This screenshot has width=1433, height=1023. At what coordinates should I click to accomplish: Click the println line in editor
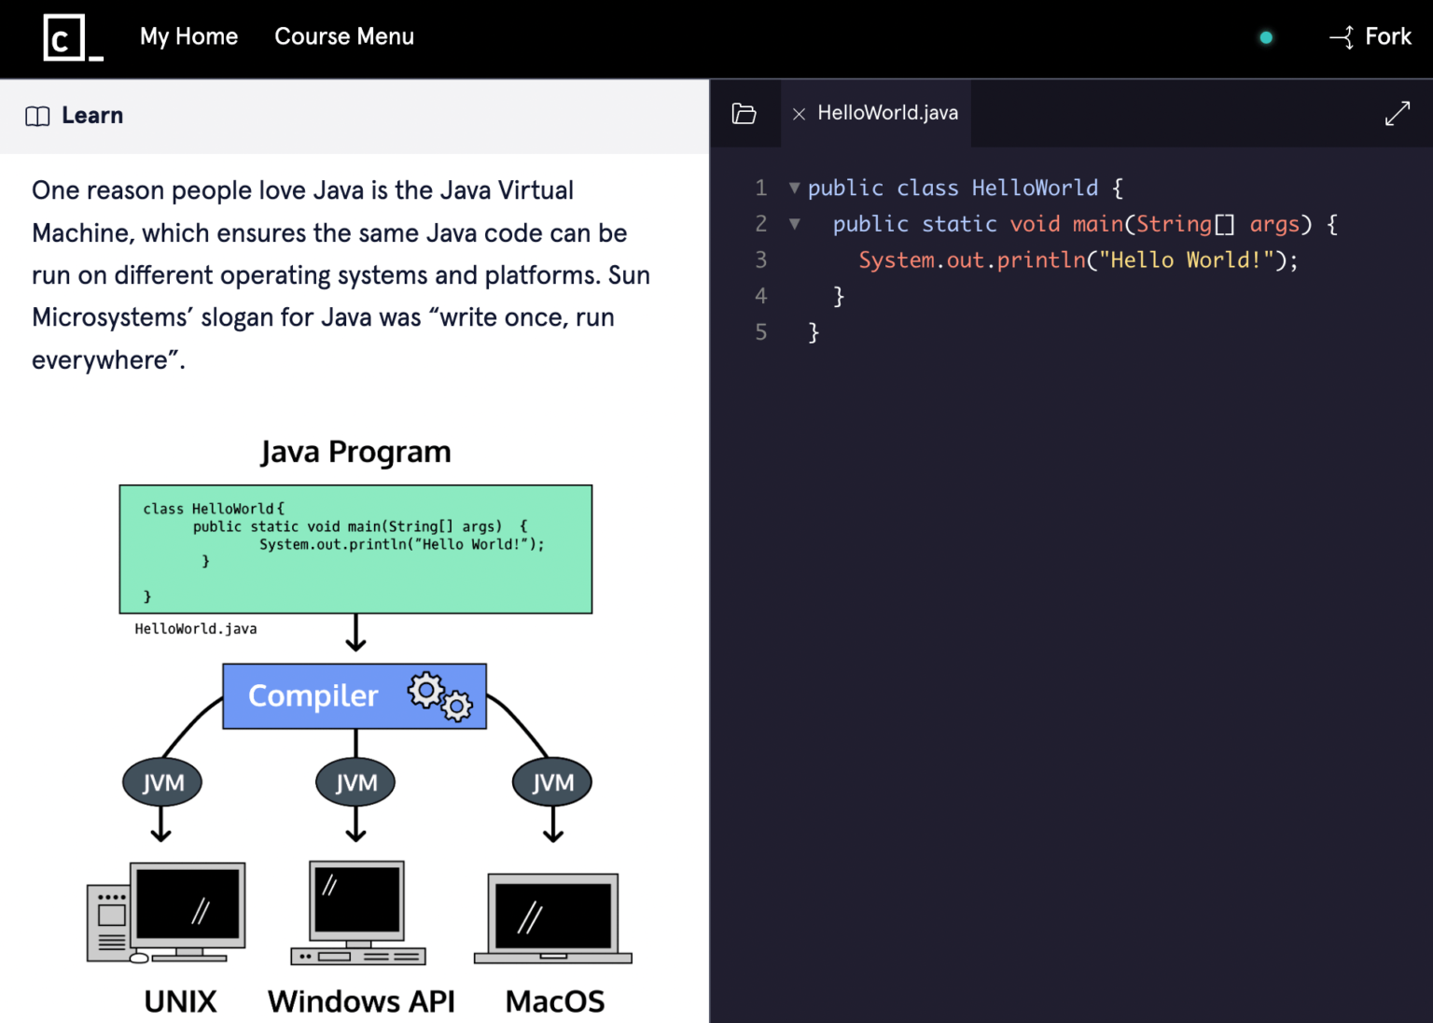[1077, 260]
